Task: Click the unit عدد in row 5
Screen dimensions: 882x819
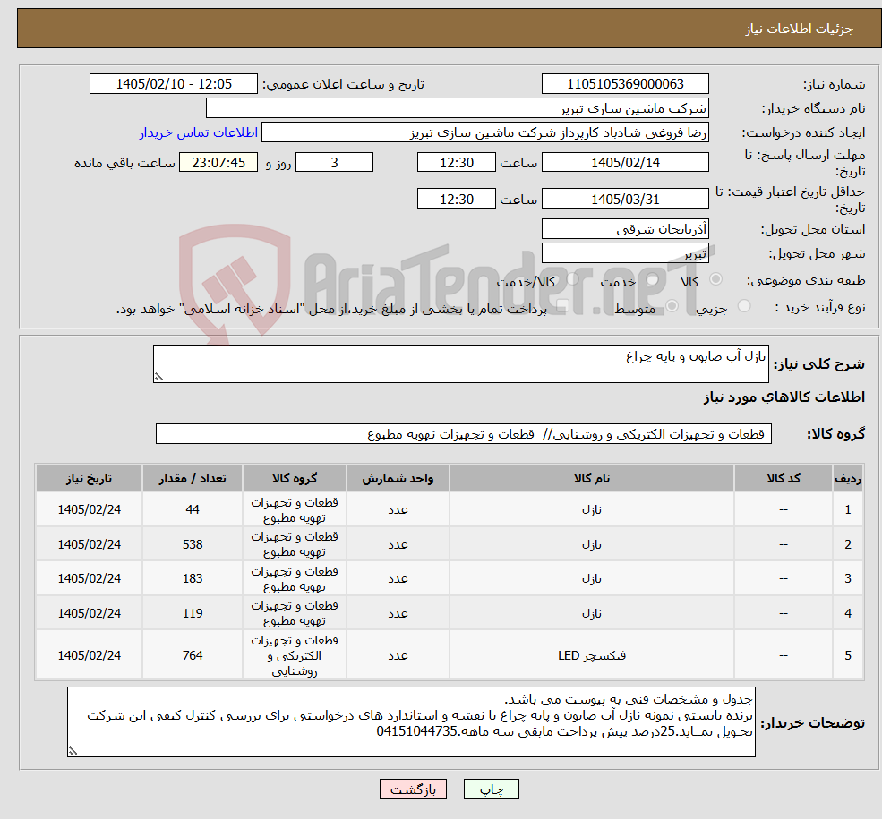Action: pos(398,655)
